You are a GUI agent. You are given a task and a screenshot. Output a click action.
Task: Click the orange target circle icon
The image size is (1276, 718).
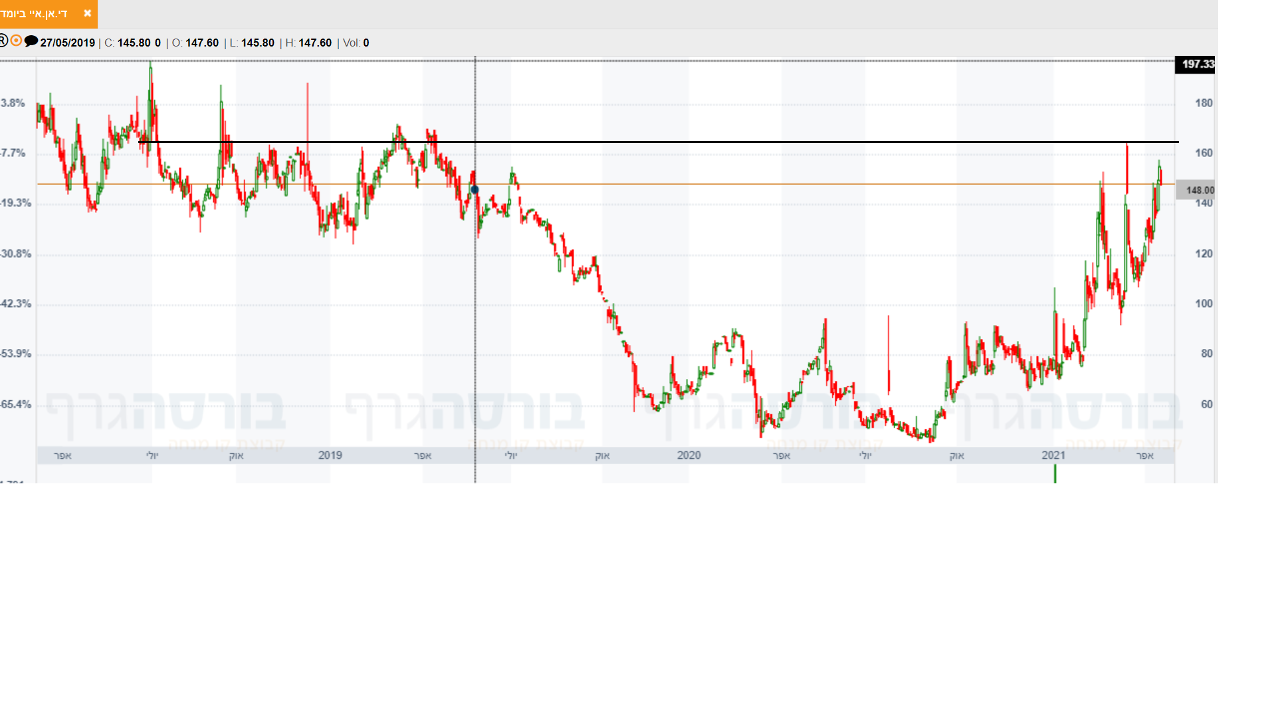pyautogui.click(x=16, y=41)
